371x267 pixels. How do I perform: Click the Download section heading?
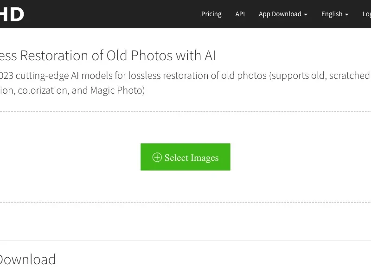[x=28, y=260]
